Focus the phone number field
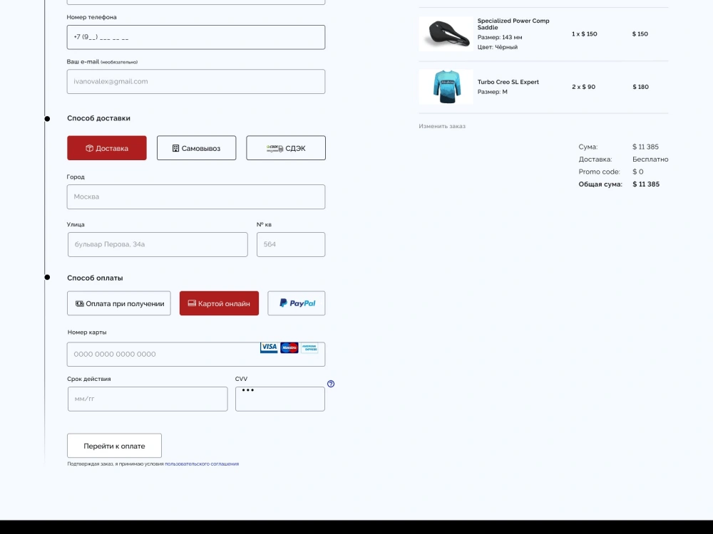 click(196, 37)
